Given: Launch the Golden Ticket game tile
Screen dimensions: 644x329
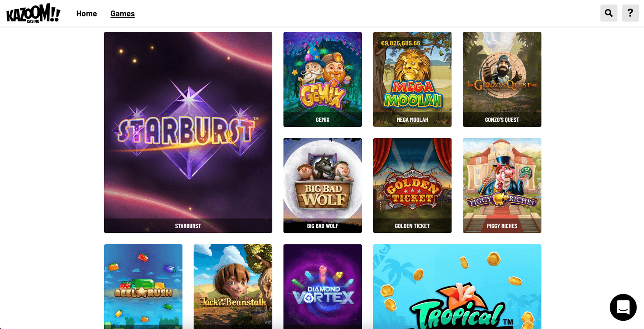Looking at the screenshot, I should coord(412,185).
